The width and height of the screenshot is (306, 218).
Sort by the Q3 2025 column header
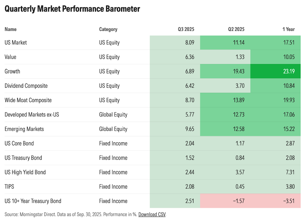(186, 29)
